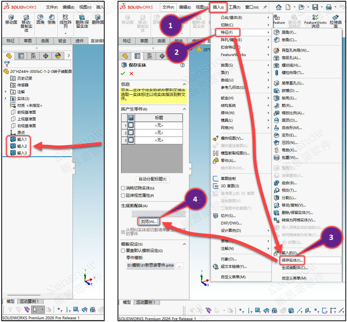This screenshot has height=322, width=347.
Task: Click red X to cancel Save Bodies
Action: [131, 74]
